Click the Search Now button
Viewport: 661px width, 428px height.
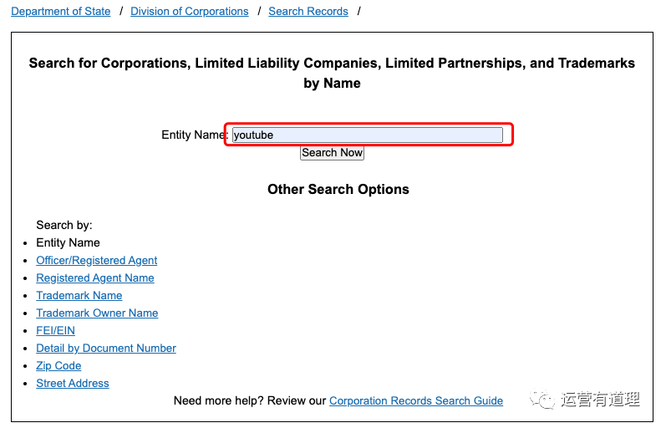coord(332,153)
